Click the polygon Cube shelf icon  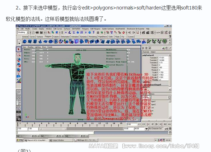(x=30, y=41)
